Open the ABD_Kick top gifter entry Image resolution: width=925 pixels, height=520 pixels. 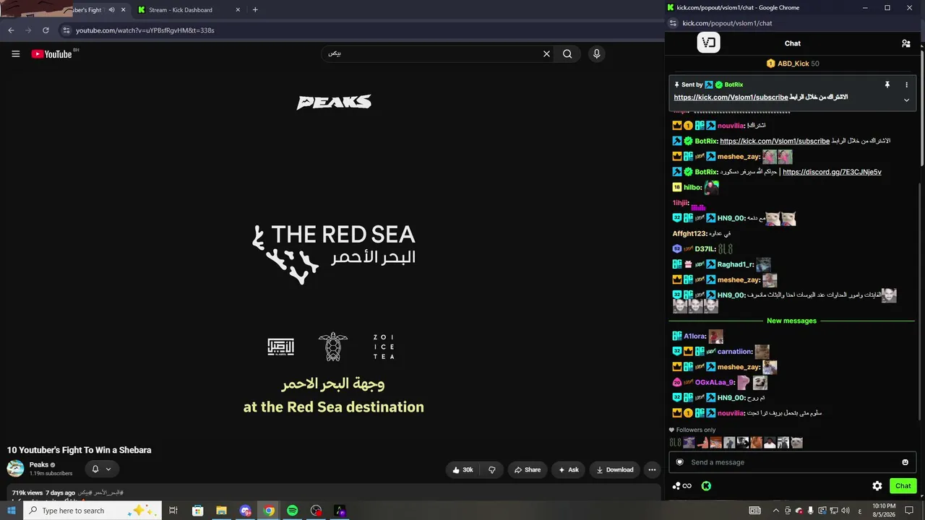793,64
